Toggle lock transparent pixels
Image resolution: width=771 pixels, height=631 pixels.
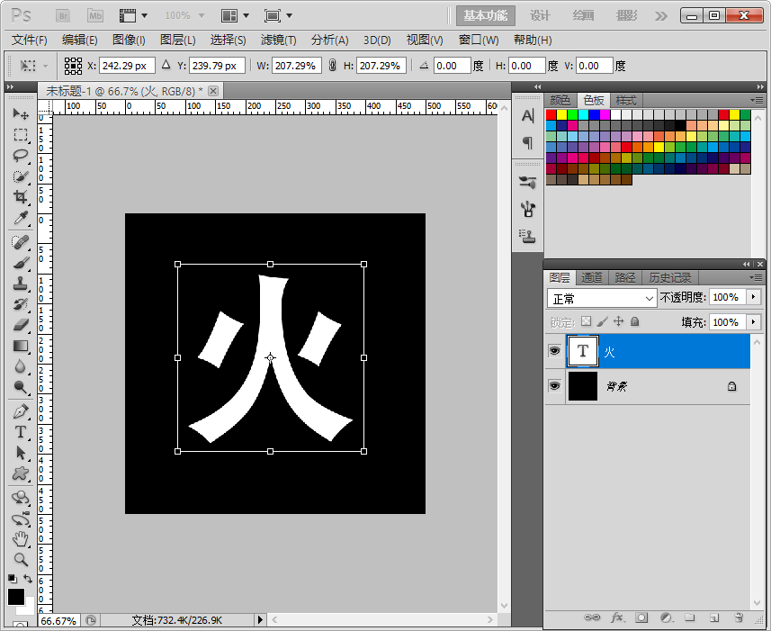pyautogui.click(x=586, y=321)
